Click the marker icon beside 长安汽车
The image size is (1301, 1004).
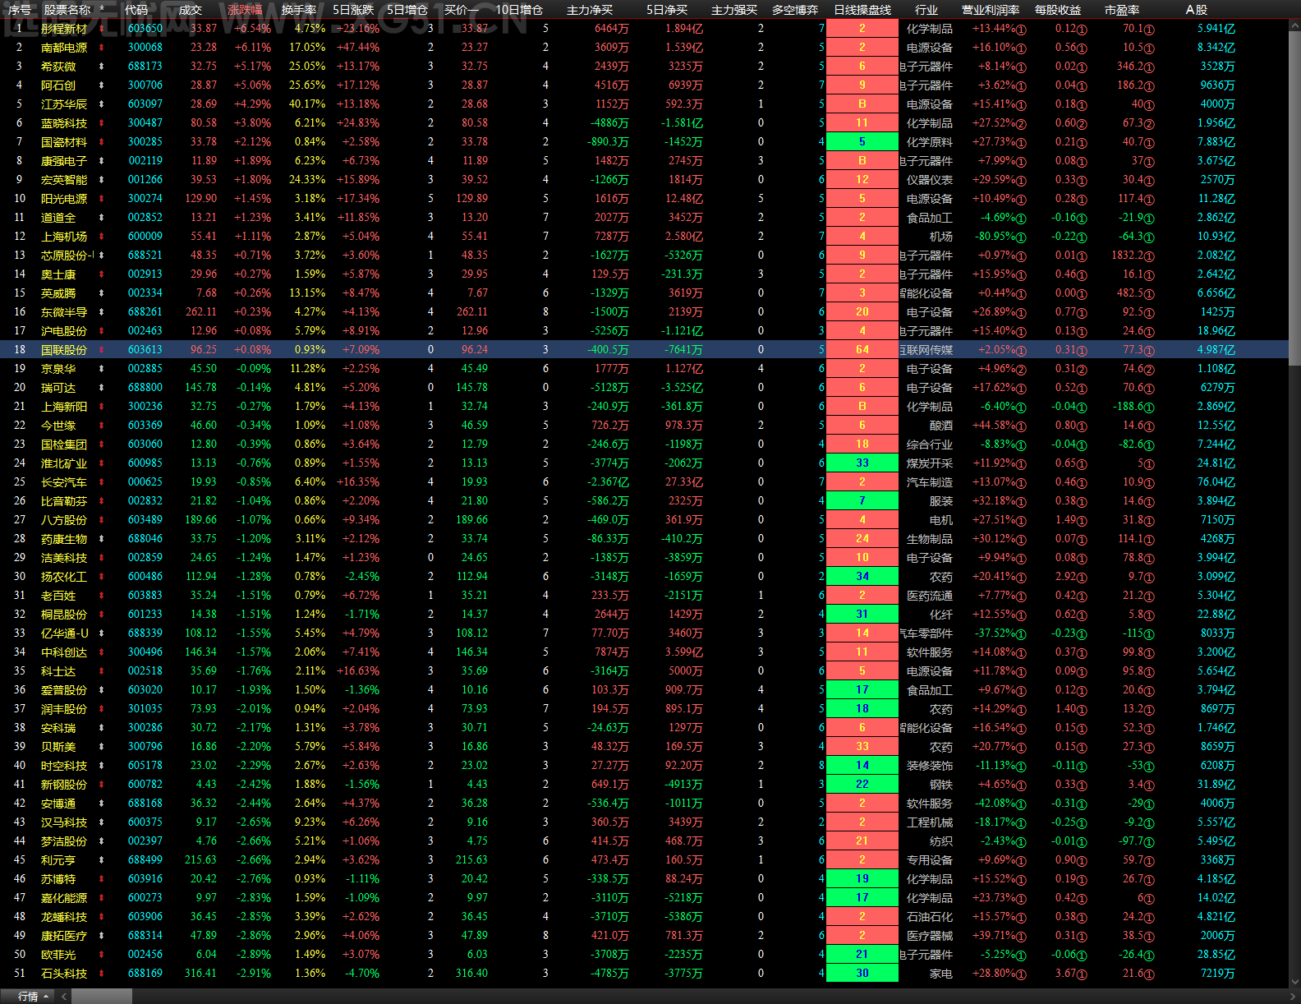(102, 482)
